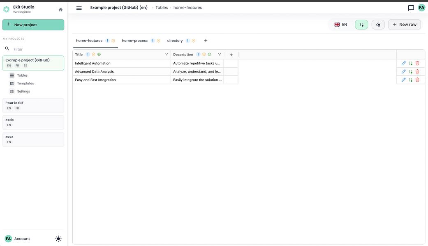Add a new column with plus

click(231, 55)
